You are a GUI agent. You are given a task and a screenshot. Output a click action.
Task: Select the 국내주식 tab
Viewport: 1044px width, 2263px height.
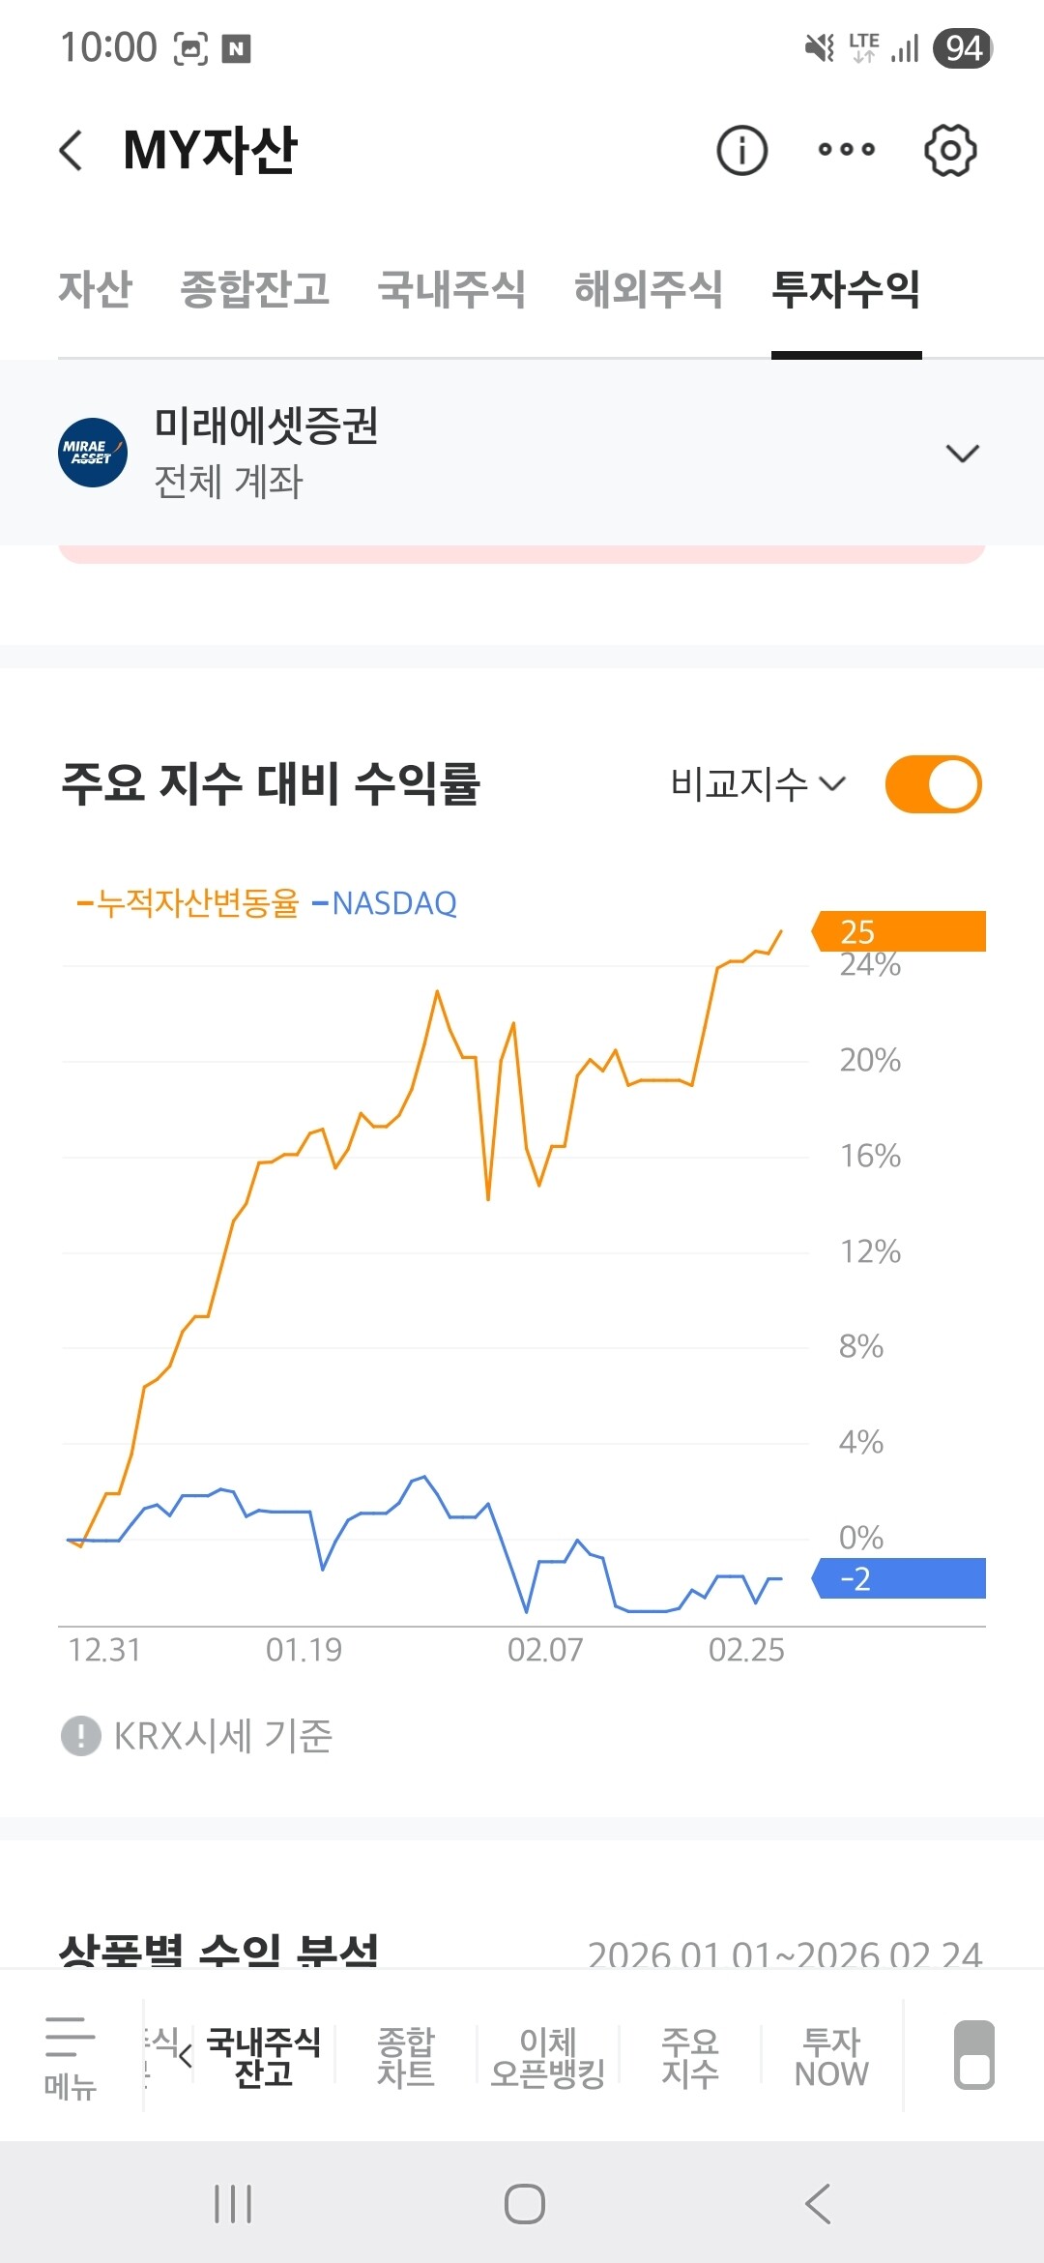coord(451,289)
